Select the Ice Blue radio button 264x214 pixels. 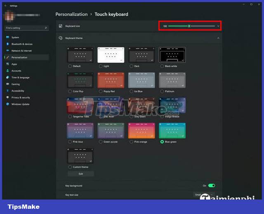(131, 91)
